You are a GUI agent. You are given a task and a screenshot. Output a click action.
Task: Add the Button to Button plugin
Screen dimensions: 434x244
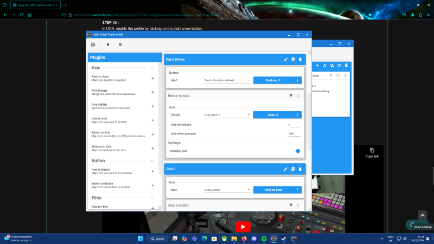pos(153,185)
